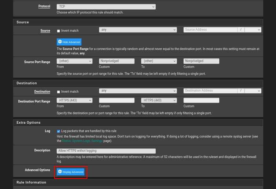Open the Source Address subnet mask dropdown
This screenshot has width=276, height=189.
pos(253,30)
